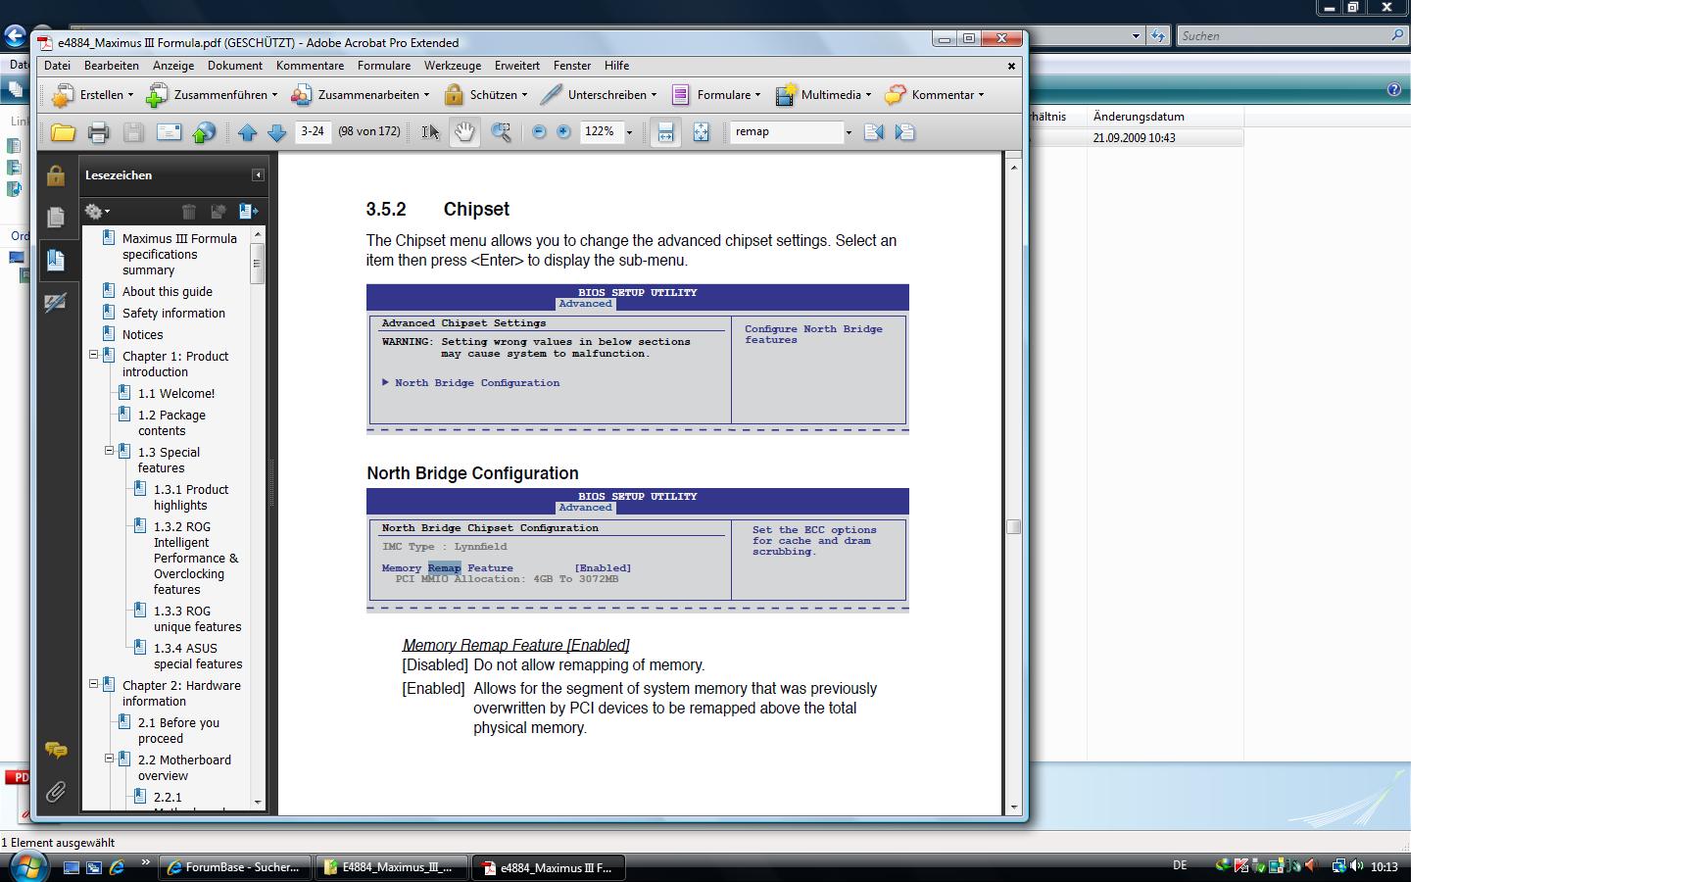Click the bookmarks panel scrollbar thumb
The image size is (1699, 882).
(258, 263)
